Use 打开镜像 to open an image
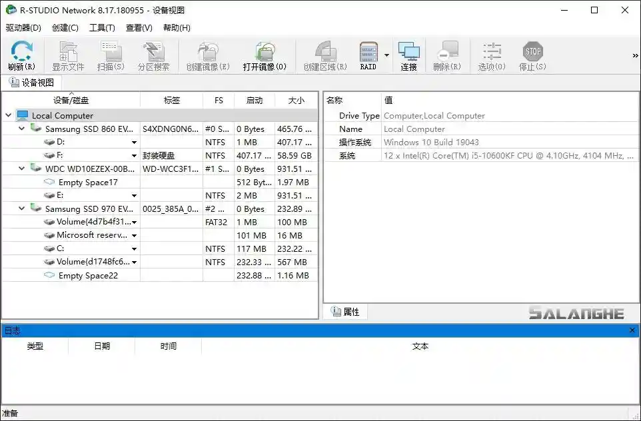Image resolution: width=641 pixels, height=421 pixels. 266,55
